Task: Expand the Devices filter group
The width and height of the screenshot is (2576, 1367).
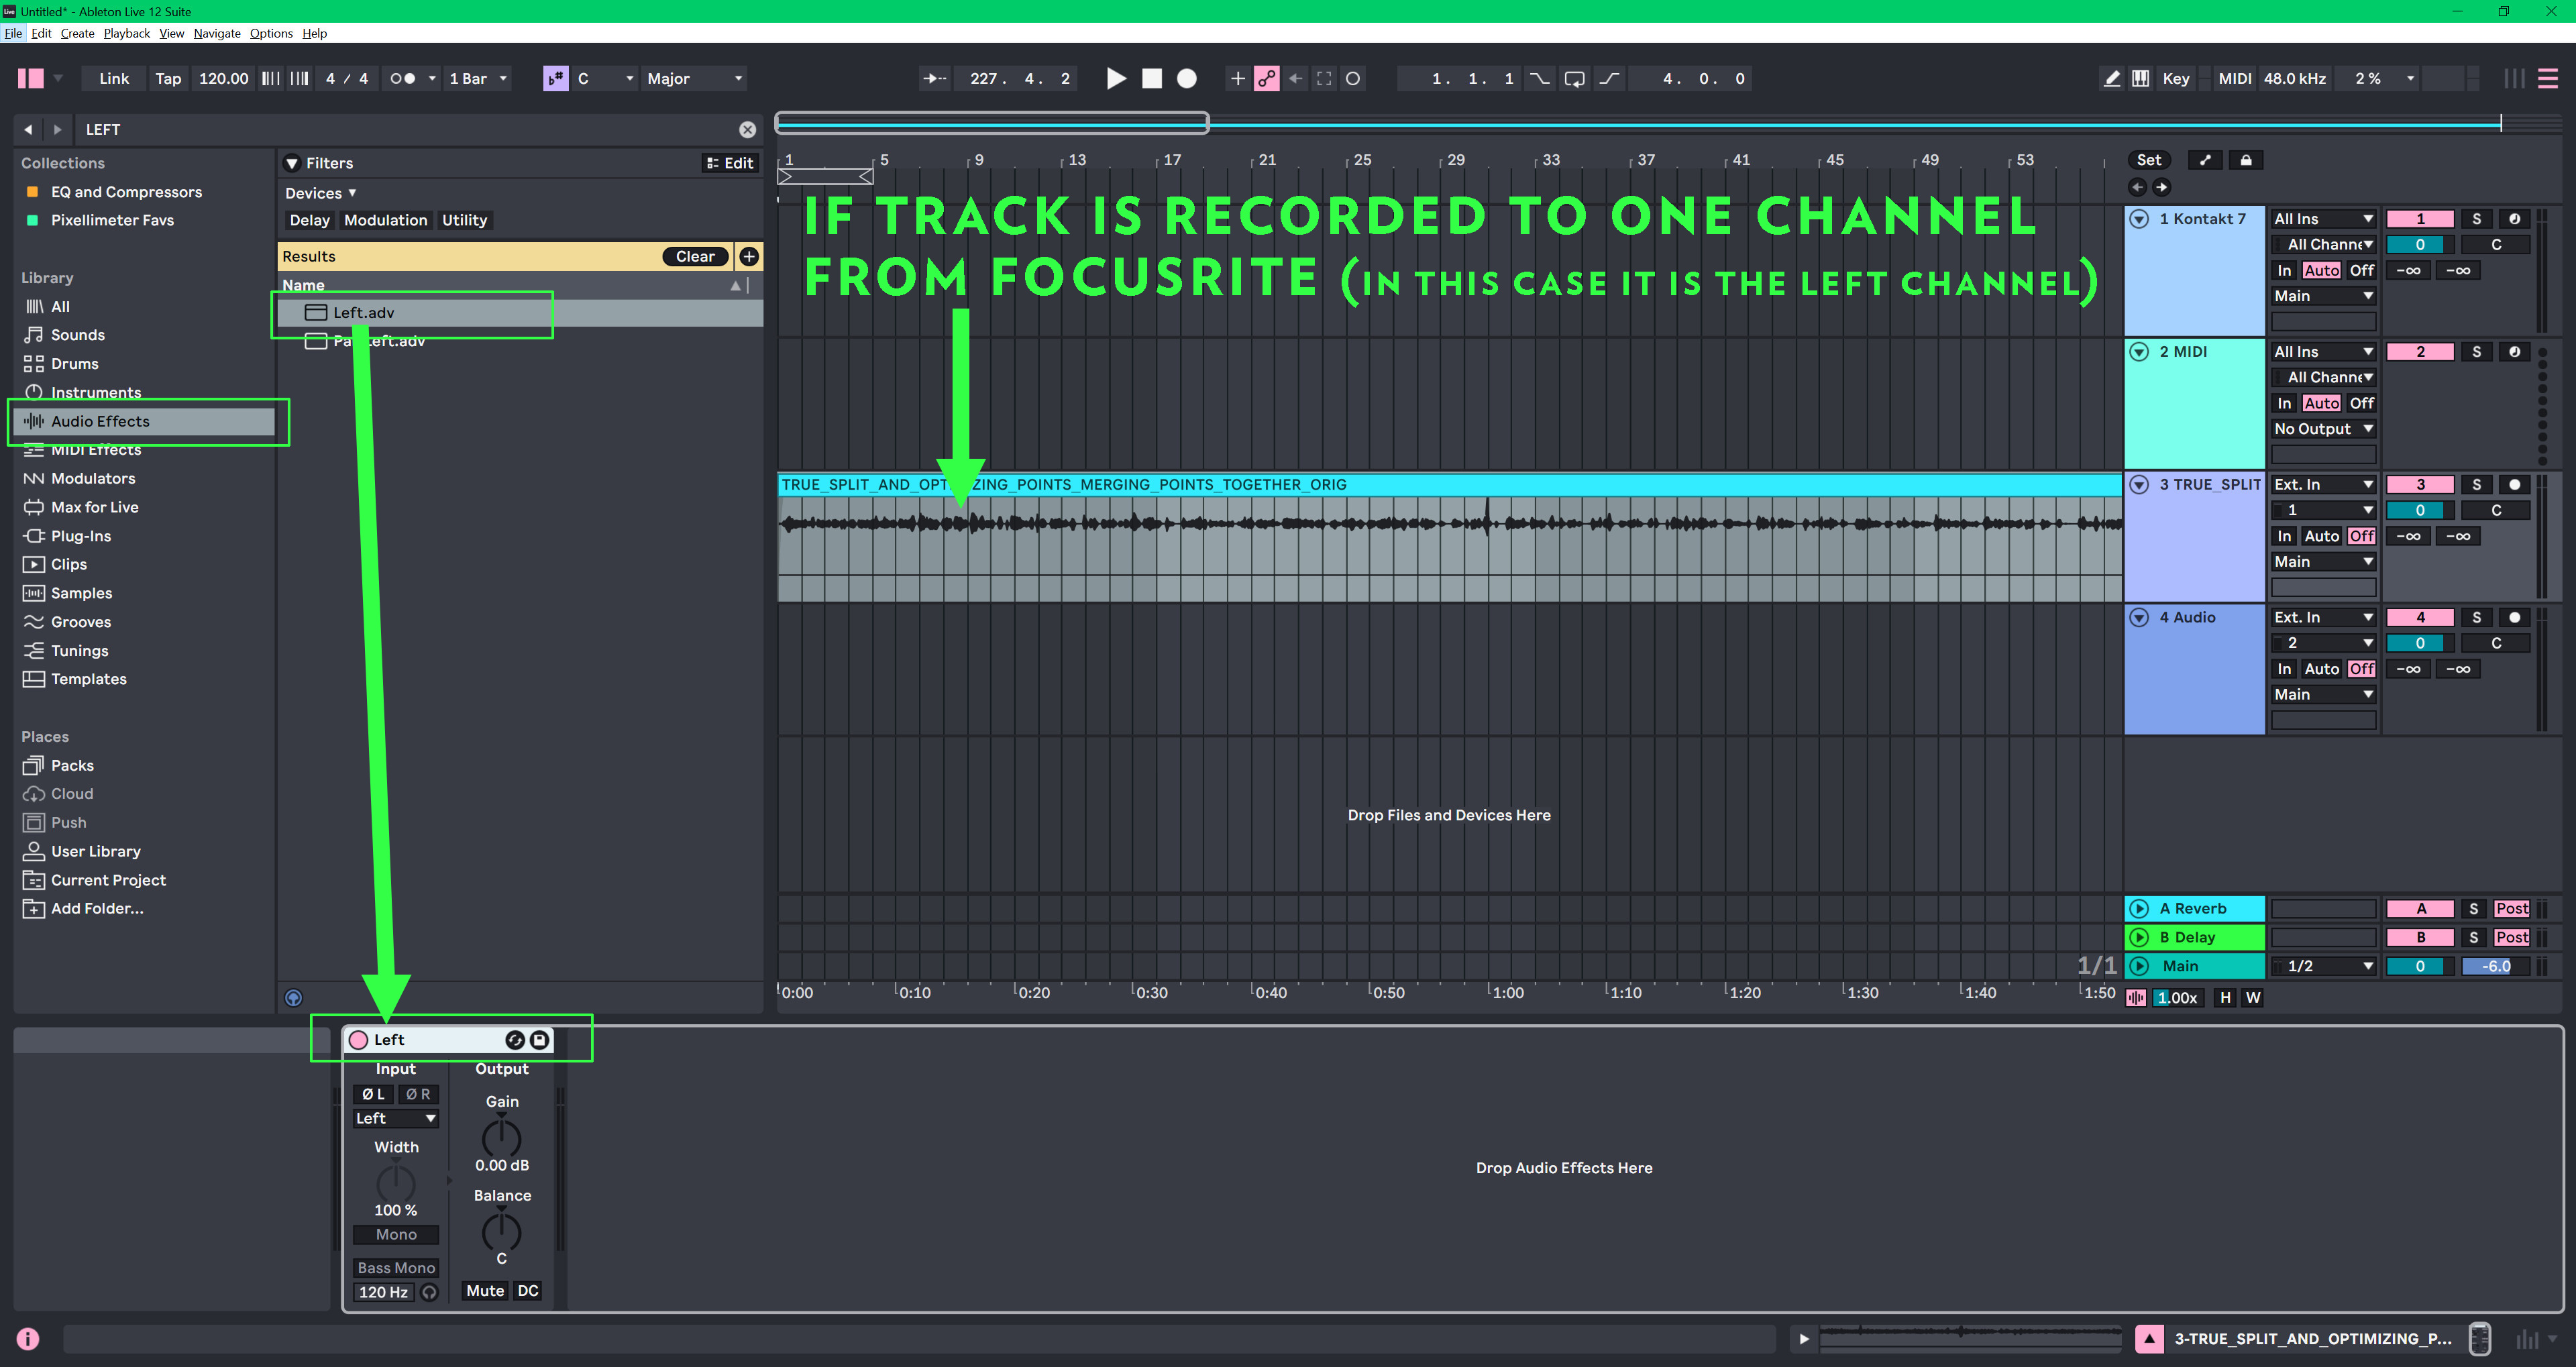Action: (x=321, y=193)
